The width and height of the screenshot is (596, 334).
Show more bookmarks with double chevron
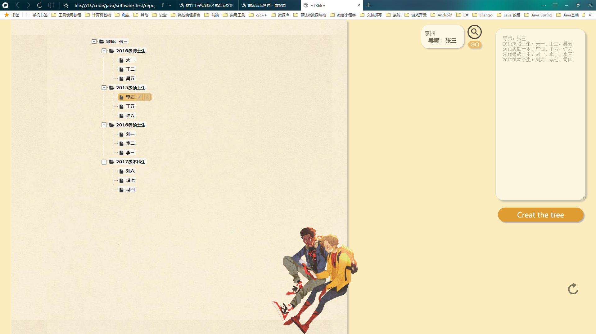[x=590, y=15]
